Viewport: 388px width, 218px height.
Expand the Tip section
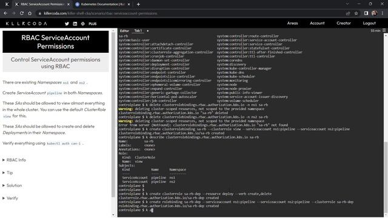(8, 173)
